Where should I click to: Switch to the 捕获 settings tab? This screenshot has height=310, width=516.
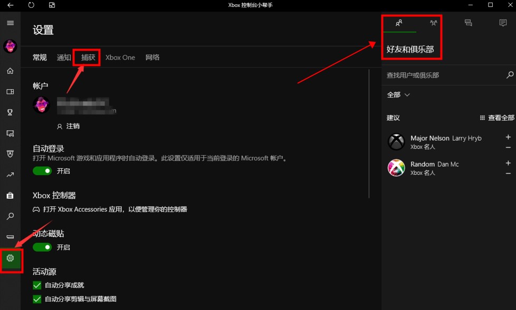click(x=86, y=57)
